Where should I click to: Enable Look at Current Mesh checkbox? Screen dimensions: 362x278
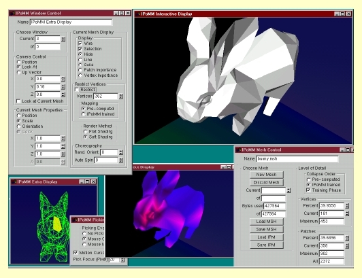pos(18,101)
